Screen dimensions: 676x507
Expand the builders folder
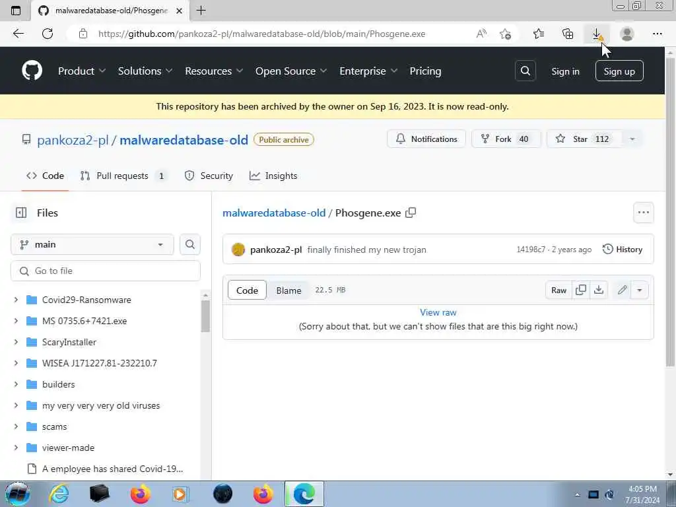[16, 384]
